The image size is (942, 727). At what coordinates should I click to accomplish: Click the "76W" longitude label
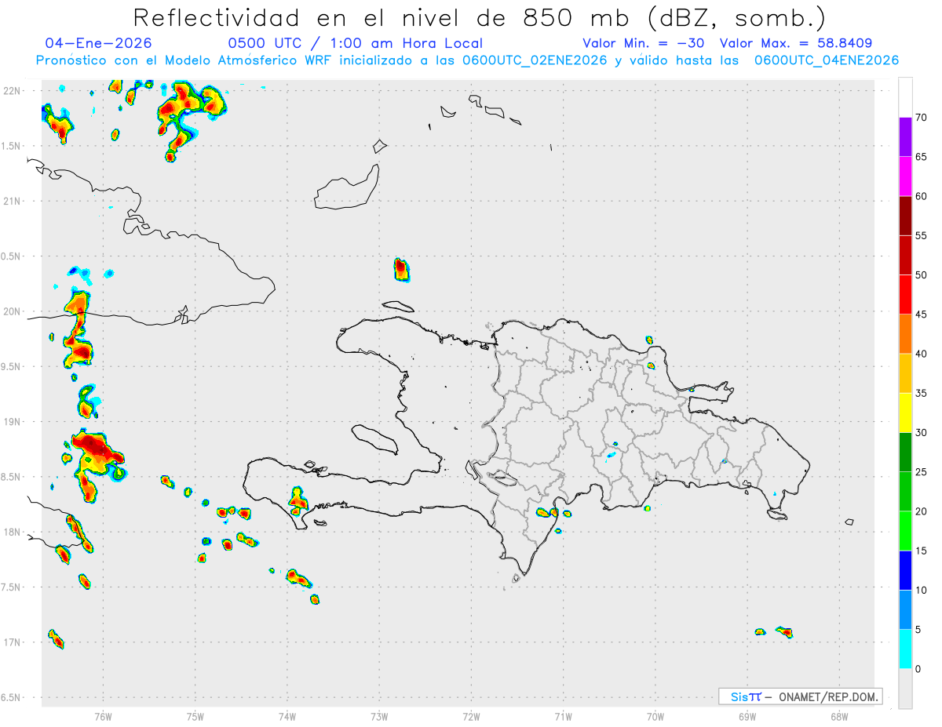click(x=103, y=716)
